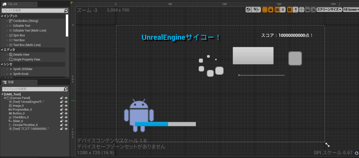The width and height of the screenshot is (359, 158).
Task: Select the UnrealEngineサイコー！ text on canvas
Action: (x=181, y=38)
